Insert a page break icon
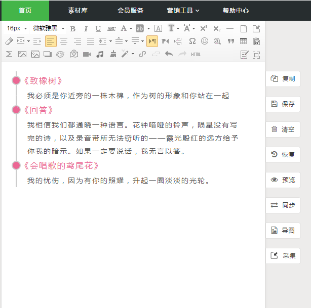This screenshot has height=308, width=311. tap(178, 41)
